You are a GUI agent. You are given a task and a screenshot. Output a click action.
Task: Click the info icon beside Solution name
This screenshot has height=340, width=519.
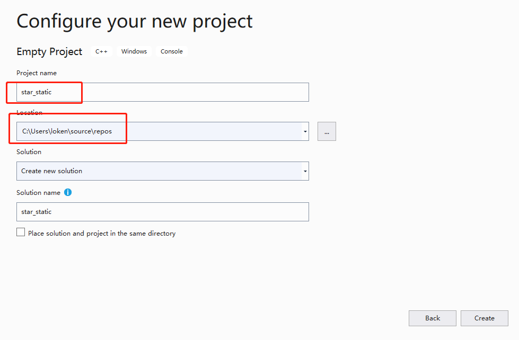[x=68, y=192]
